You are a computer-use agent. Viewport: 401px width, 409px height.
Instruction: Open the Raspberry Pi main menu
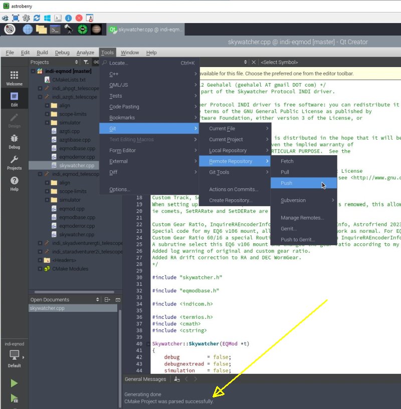[10, 29]
